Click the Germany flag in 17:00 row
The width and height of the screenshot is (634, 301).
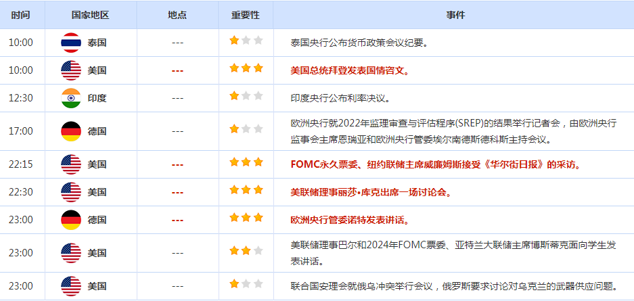(x=71, y=131)
